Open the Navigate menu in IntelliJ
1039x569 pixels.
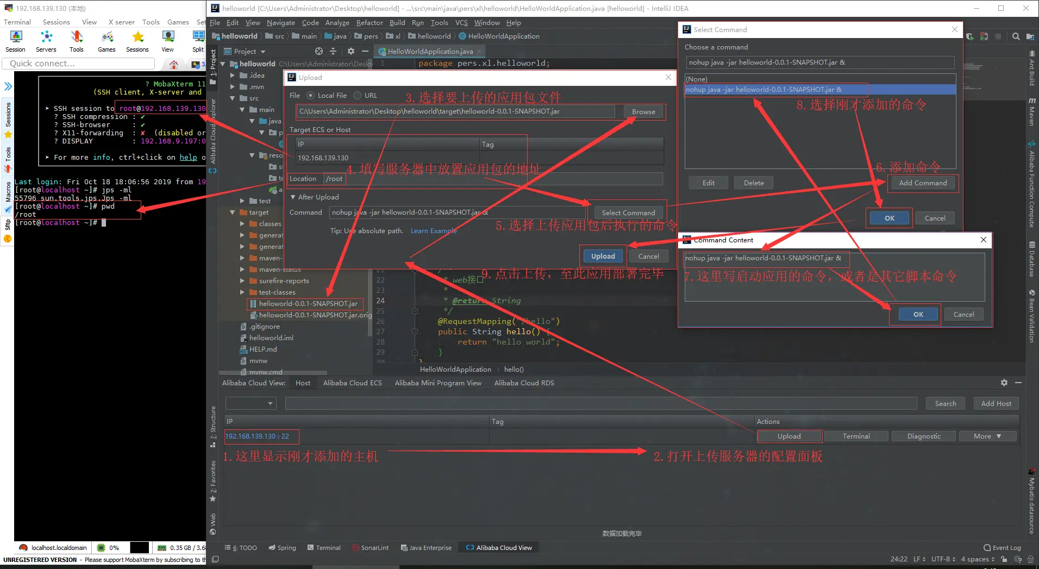pos(281,23)
